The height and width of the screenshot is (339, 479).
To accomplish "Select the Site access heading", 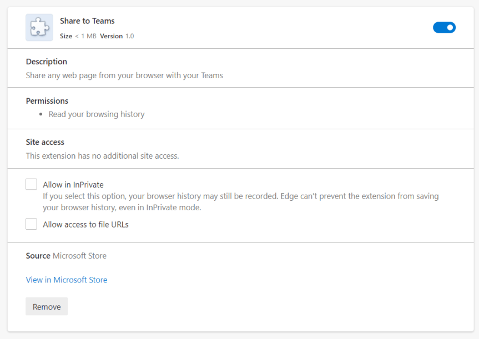I will point(45,142).
